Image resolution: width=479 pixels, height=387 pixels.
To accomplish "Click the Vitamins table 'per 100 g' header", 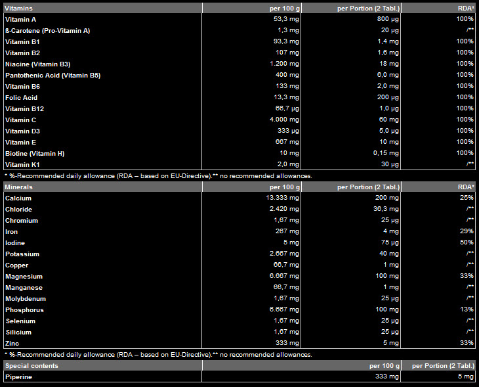I will click(285, 9).
